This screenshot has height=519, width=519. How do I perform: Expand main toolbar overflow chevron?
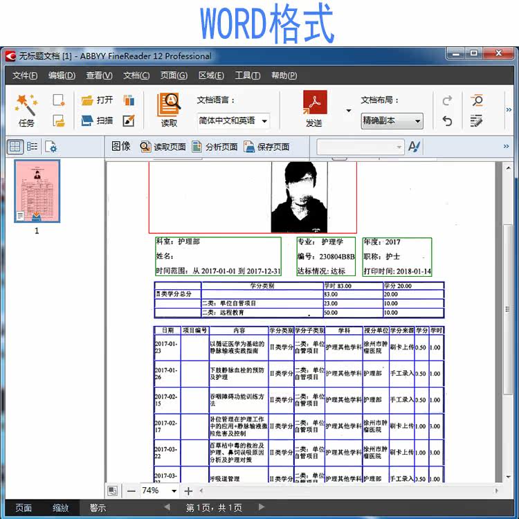[509, 109]
